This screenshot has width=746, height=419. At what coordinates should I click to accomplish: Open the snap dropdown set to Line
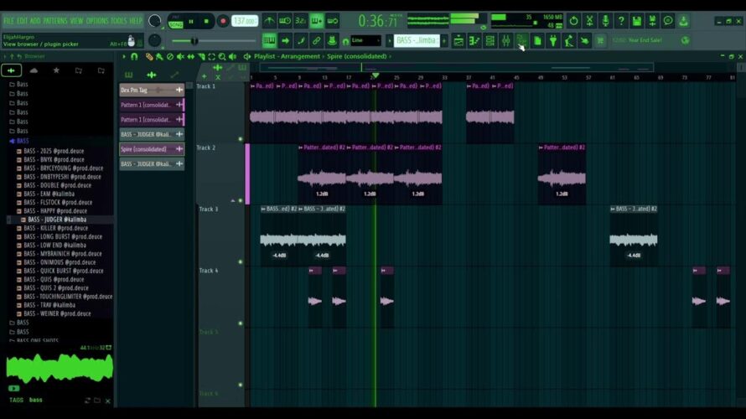coord(365,41)
